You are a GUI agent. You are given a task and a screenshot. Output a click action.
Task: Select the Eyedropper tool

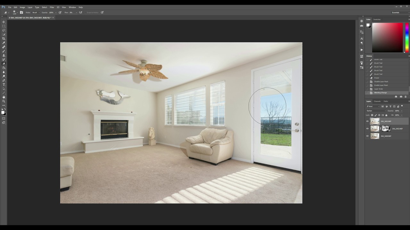pyautogui.click(x=4, y=43)
